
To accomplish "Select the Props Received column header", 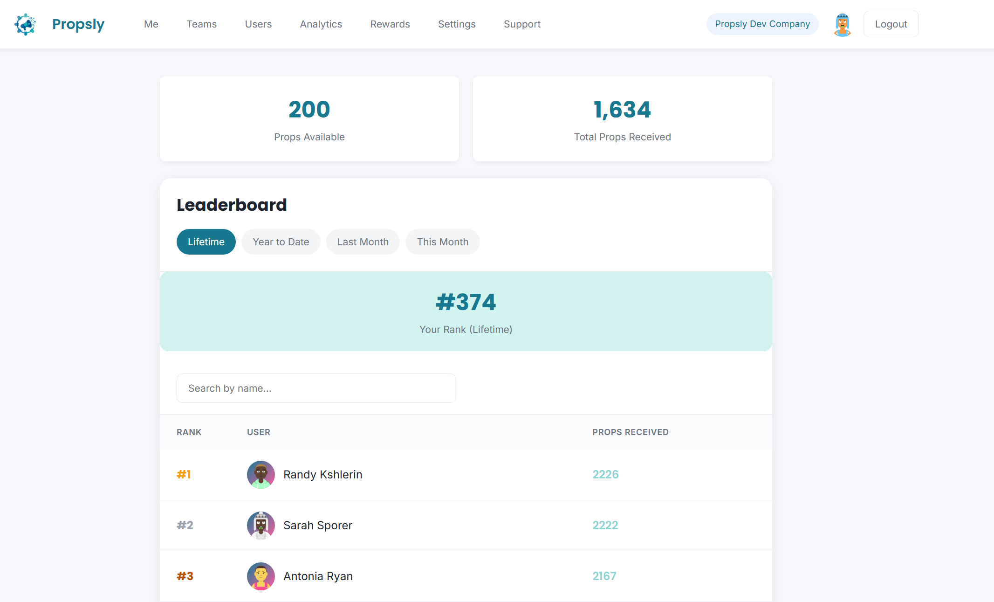I will pos(630,432).
